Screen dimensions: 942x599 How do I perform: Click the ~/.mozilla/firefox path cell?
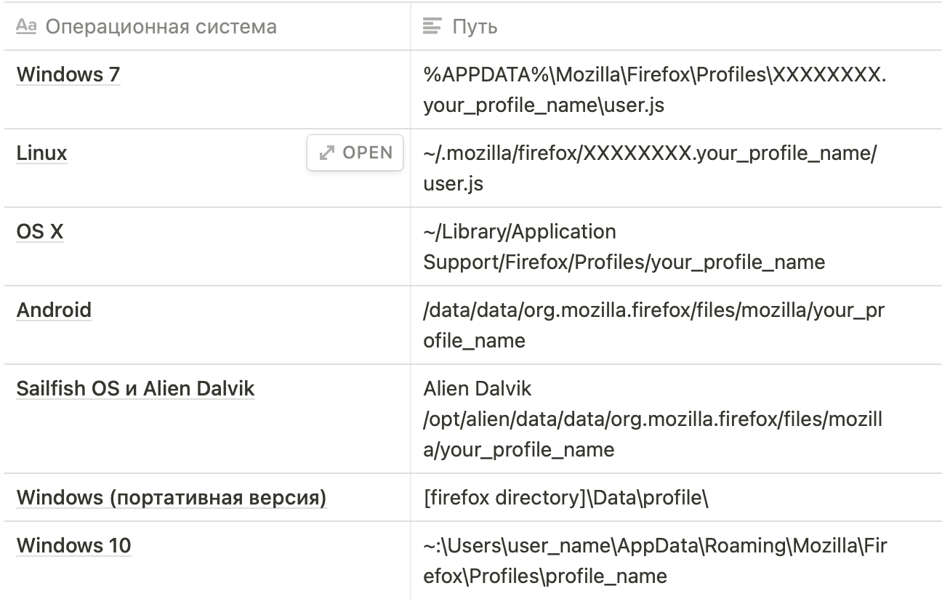coord(651,168)
